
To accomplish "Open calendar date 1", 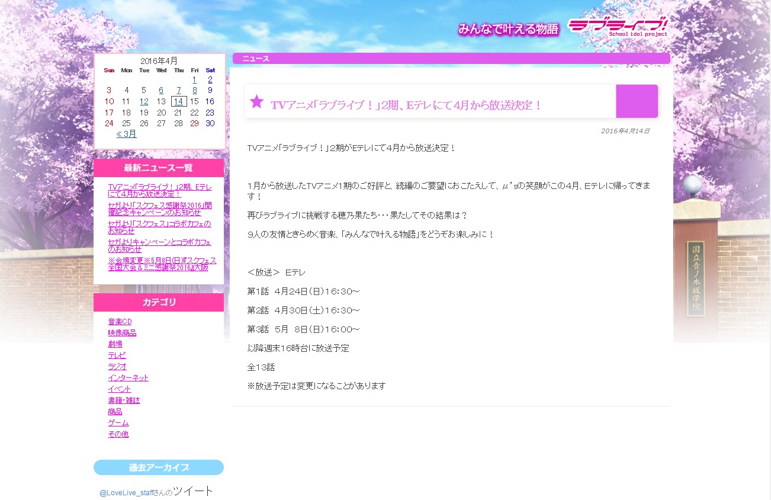I will 194,79.
